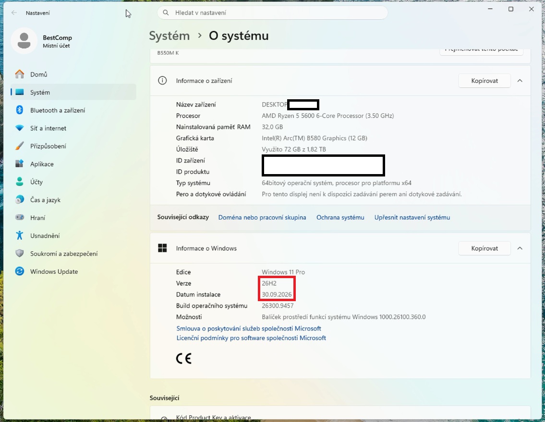Viewport: 545px width, 422px height.
Task: Click the Účty person icon
Action: [20, 182]
